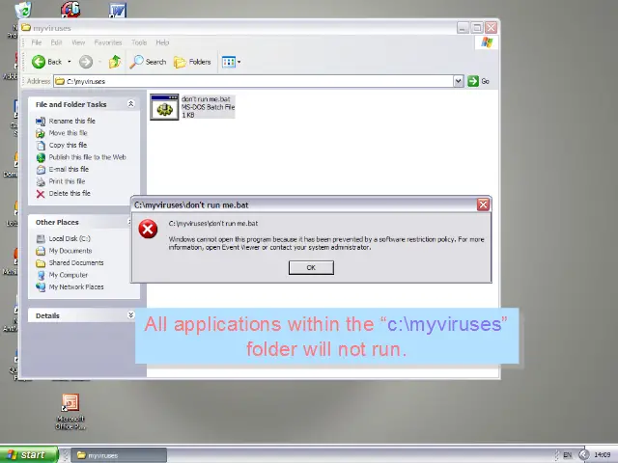Go to Local Disk (C:) link
This screenshot has height=463, width=618.
click(70, 238)
